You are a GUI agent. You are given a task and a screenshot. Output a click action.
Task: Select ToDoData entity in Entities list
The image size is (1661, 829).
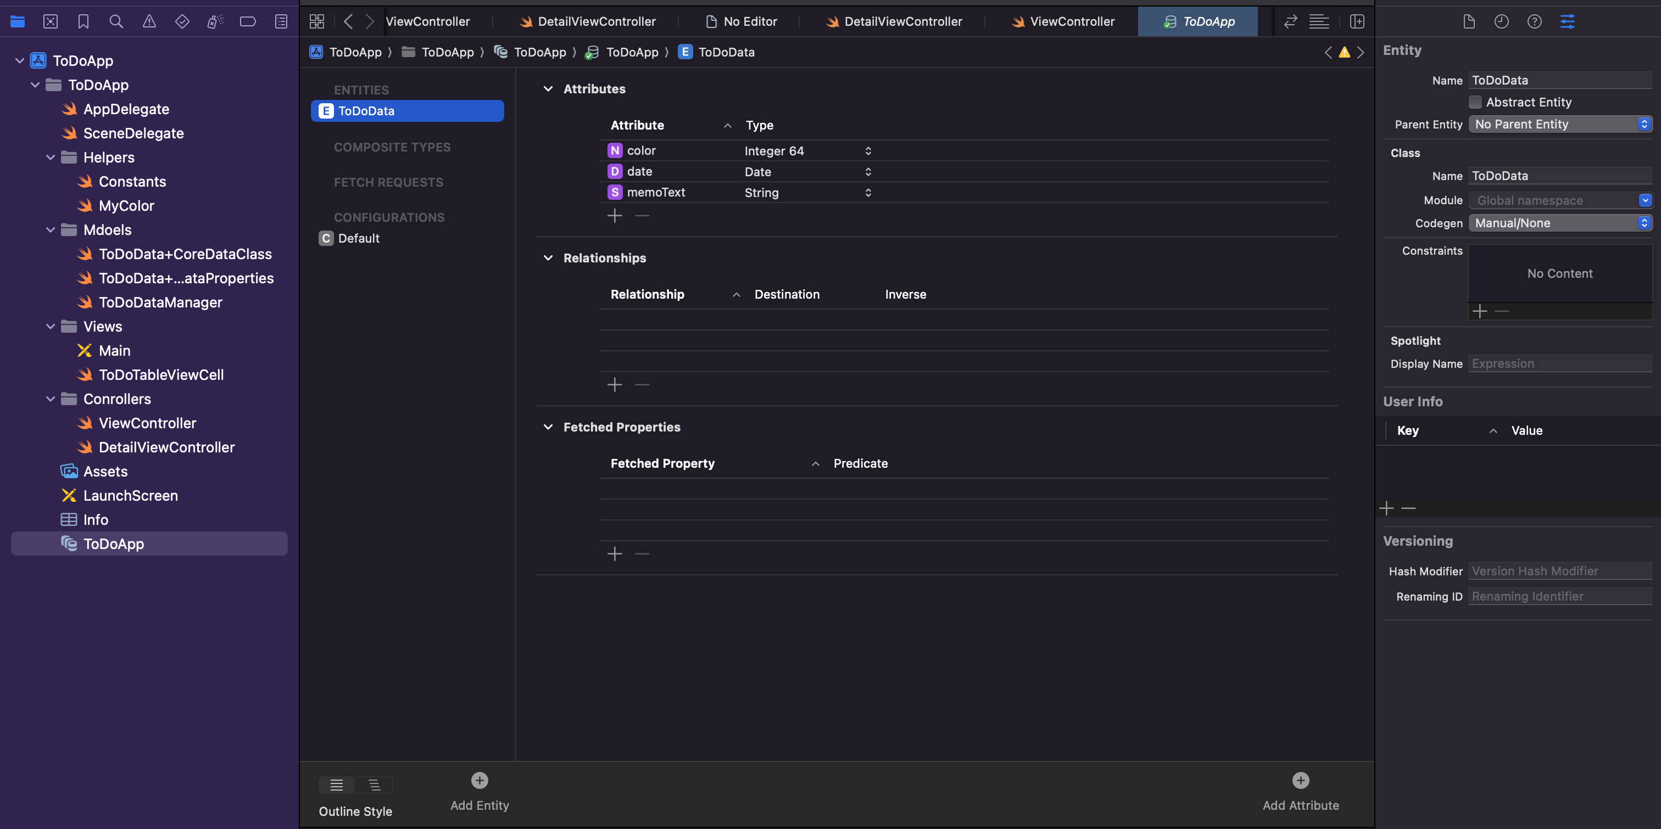(408, 111)
